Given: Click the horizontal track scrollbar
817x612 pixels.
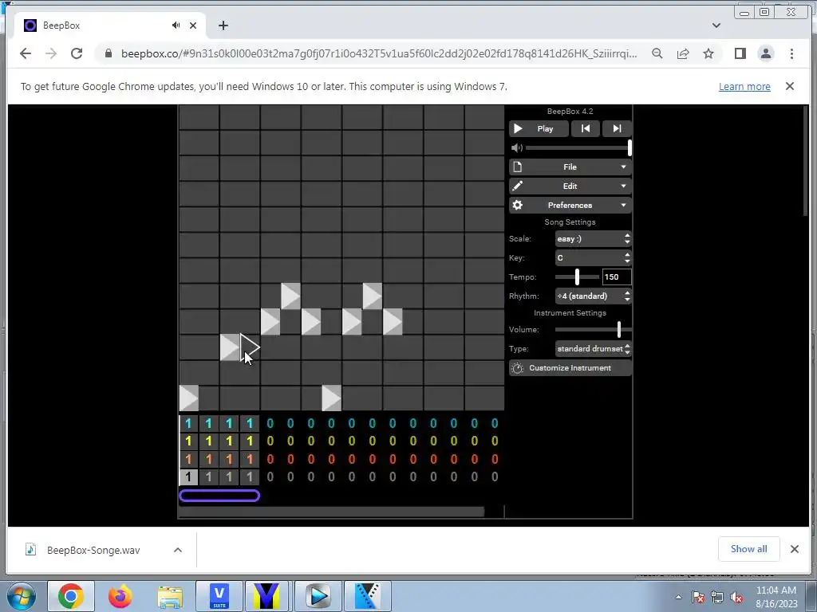Looking at the screenshot, I should [x=331, y=512].
